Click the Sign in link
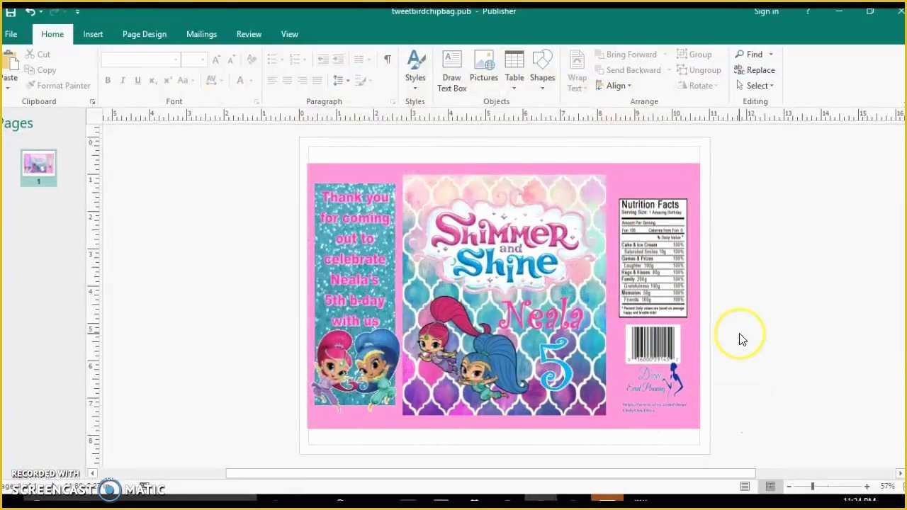 (x=766, y=11)
